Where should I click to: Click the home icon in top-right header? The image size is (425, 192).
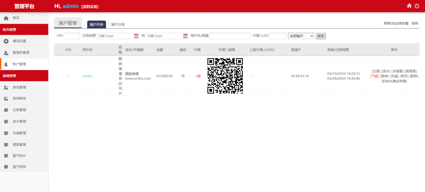pyautogui.click(x=409, y=6)
